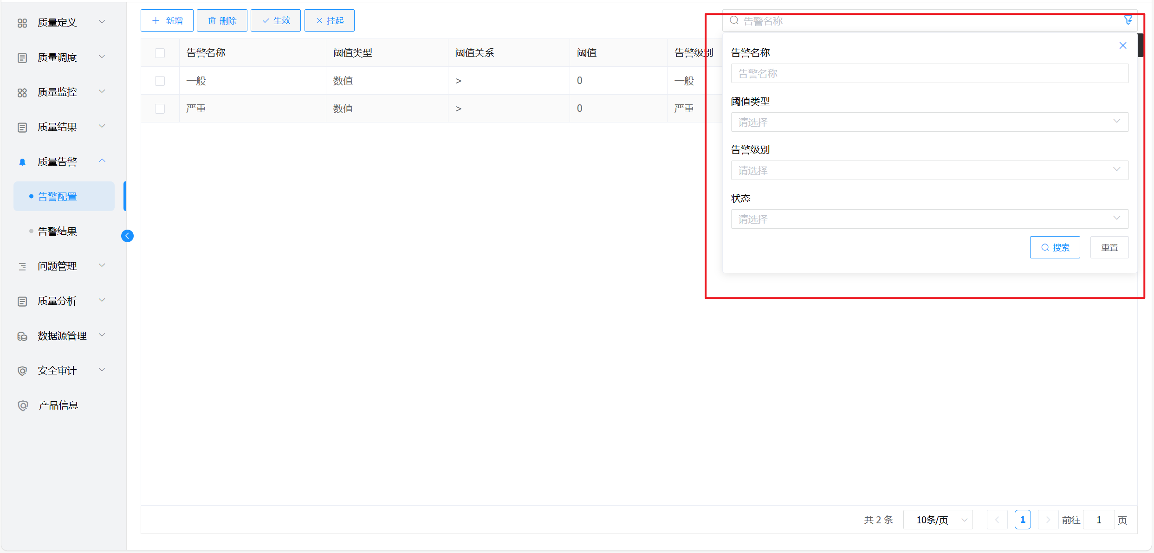Click the 数据源管理 database icon
The image size is (1154, 553).
(22, 336)
